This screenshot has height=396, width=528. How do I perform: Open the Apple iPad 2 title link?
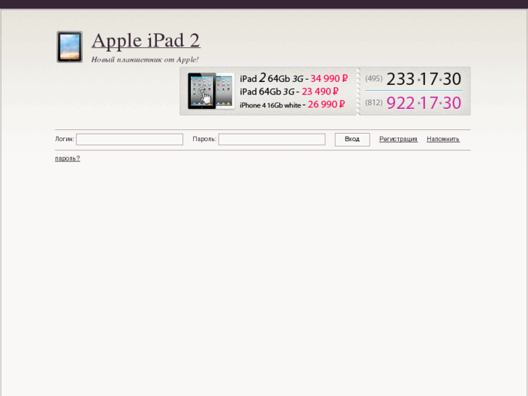click(x=146, y=41)
